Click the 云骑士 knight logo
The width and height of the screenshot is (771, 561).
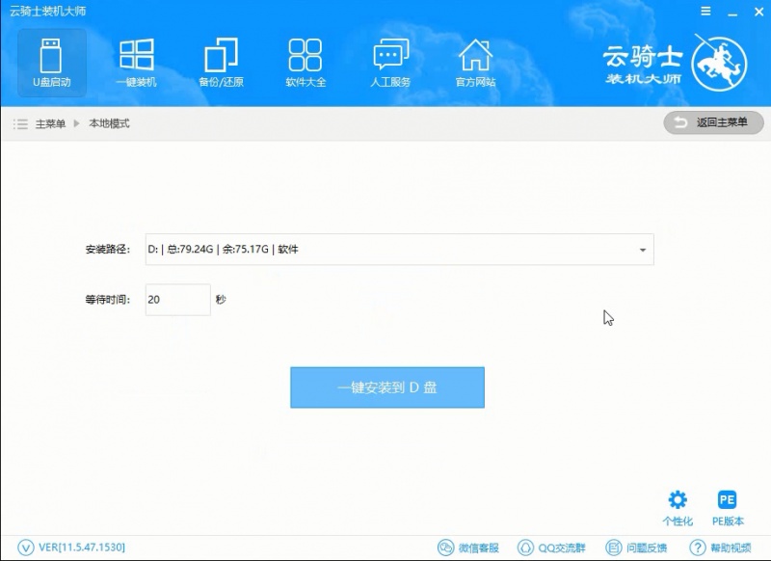pyautogui.click(x=719, y=63)
